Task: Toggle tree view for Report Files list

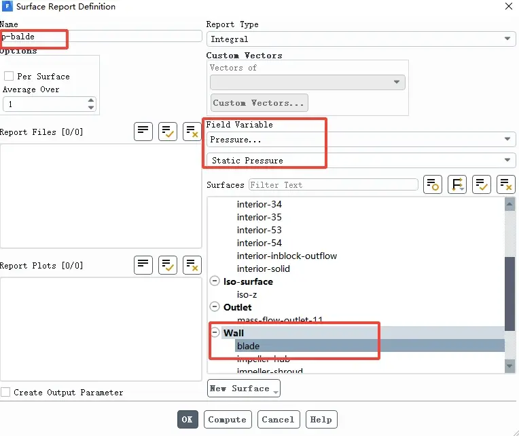Action: (x=143, y=131)
